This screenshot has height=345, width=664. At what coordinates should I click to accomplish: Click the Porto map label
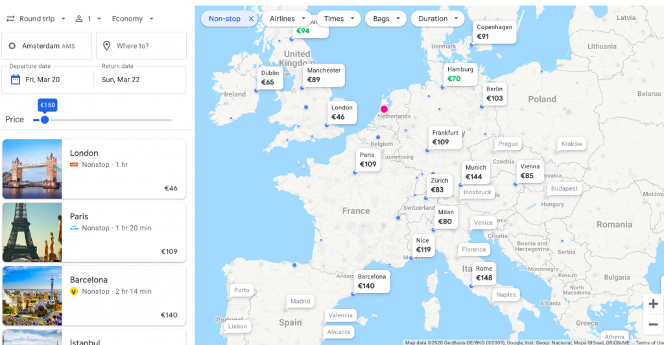242,290
